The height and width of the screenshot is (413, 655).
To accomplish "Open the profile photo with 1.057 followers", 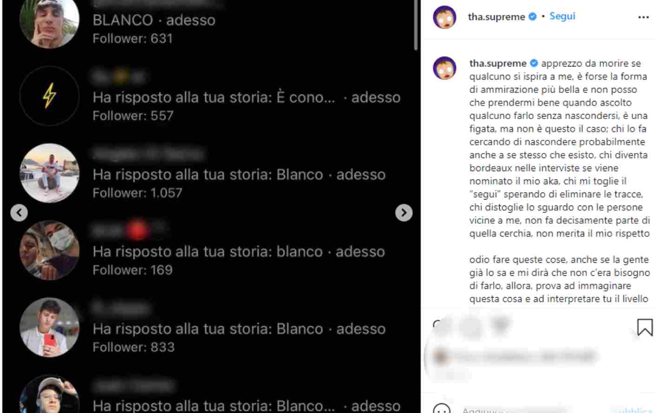I will click(49, 173).
